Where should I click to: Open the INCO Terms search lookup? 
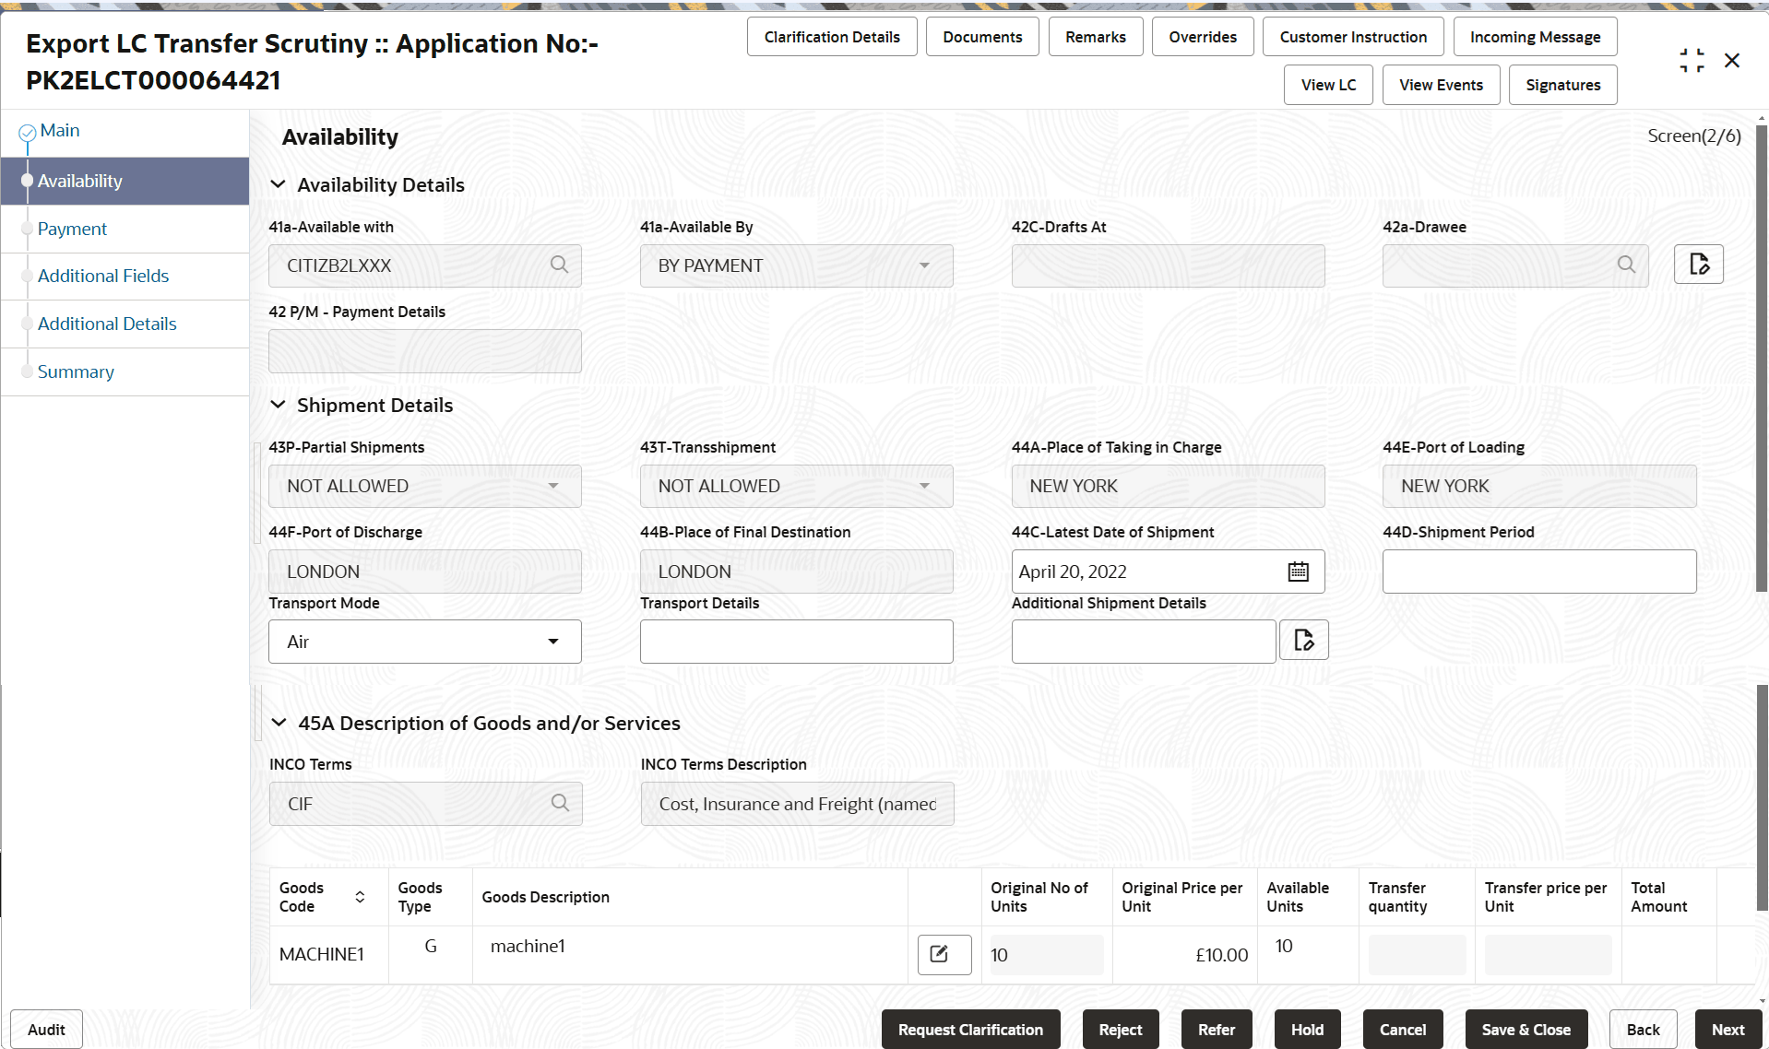point(560,803)
